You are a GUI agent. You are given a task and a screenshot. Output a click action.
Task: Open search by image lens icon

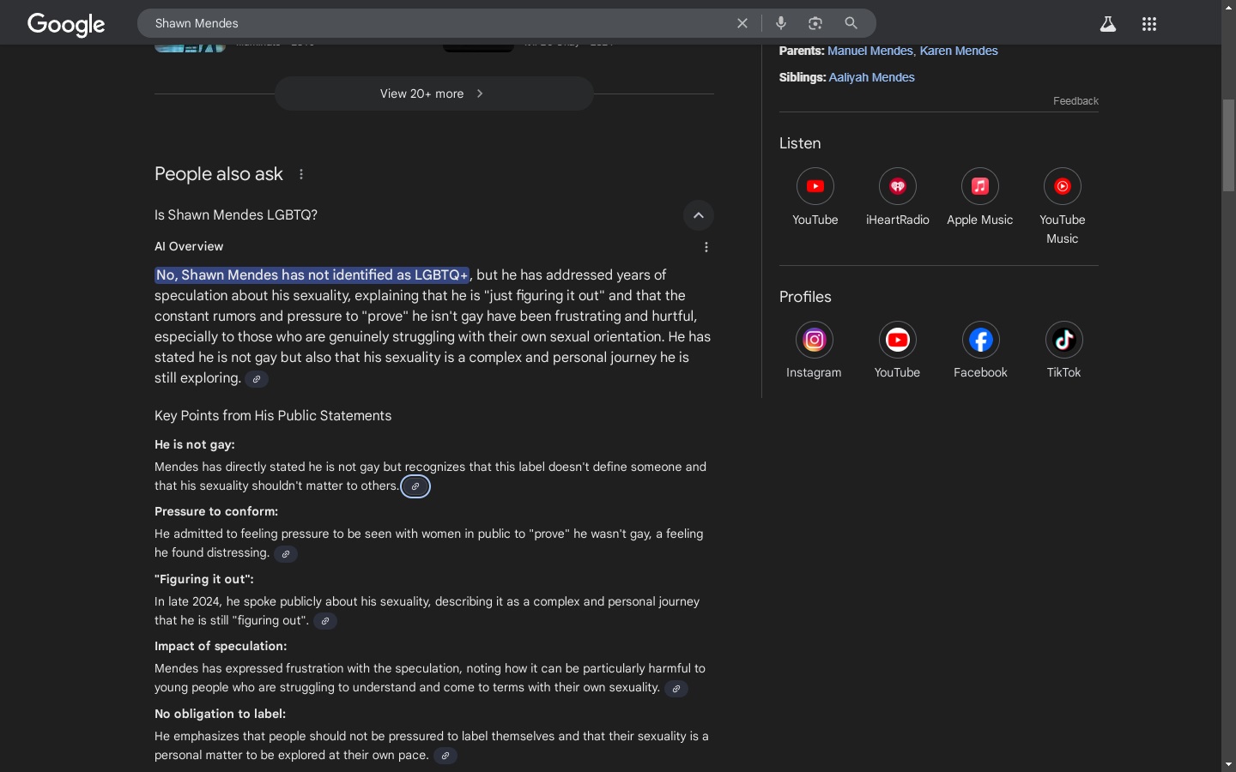pyautogui.click(x=815, y=23)
